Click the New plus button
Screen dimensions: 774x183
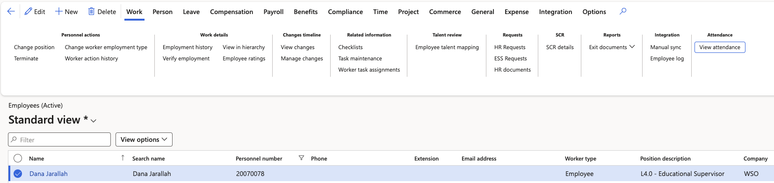(66, 12)
